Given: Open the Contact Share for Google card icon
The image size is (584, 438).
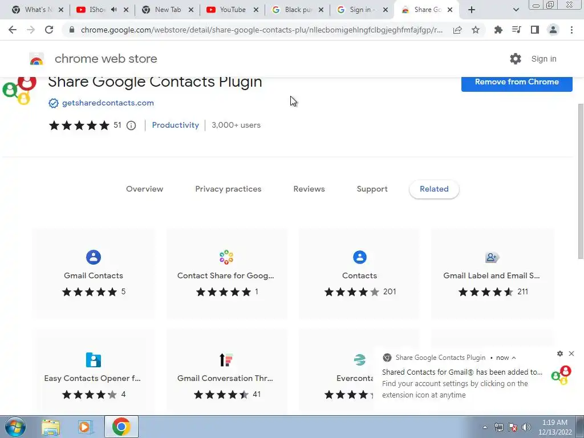Looking at the screenshot, I should (x=226, y=257).
